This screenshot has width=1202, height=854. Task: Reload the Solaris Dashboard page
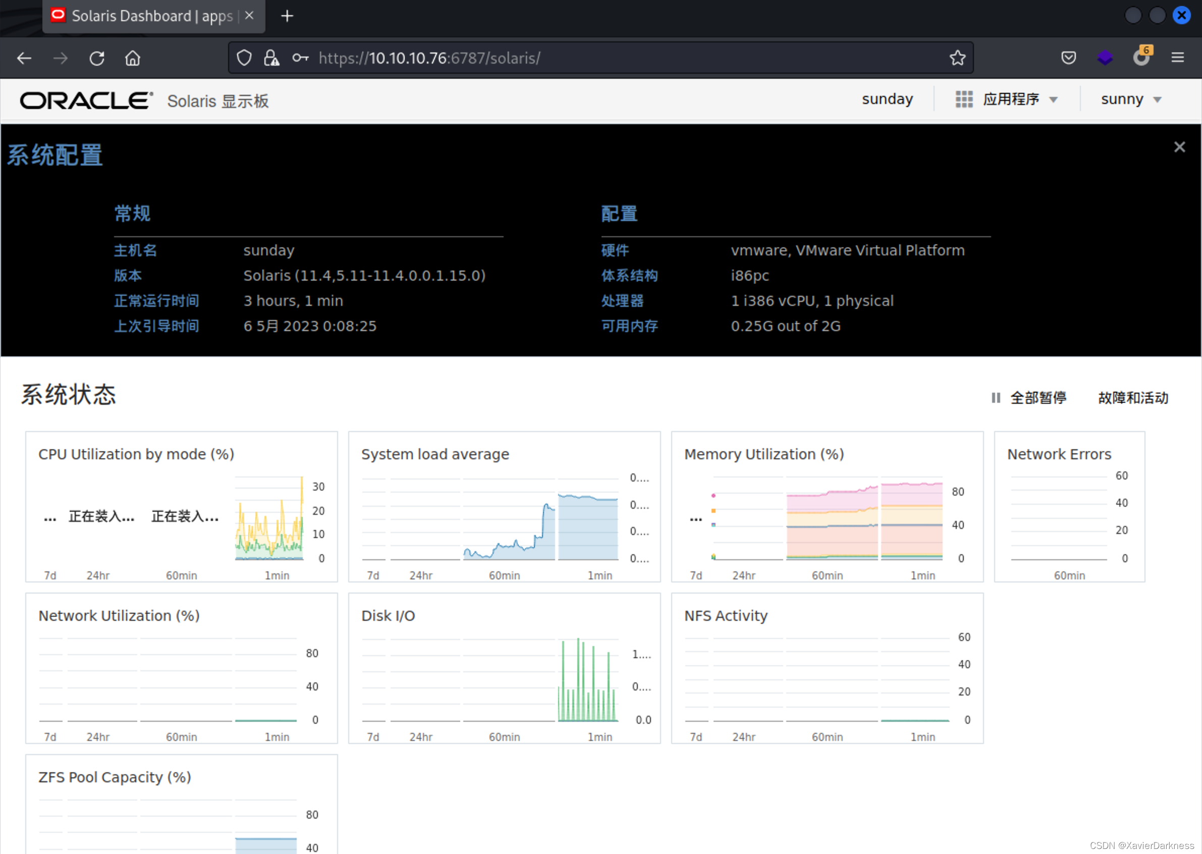pyautogui.click(x=97, y=58)
